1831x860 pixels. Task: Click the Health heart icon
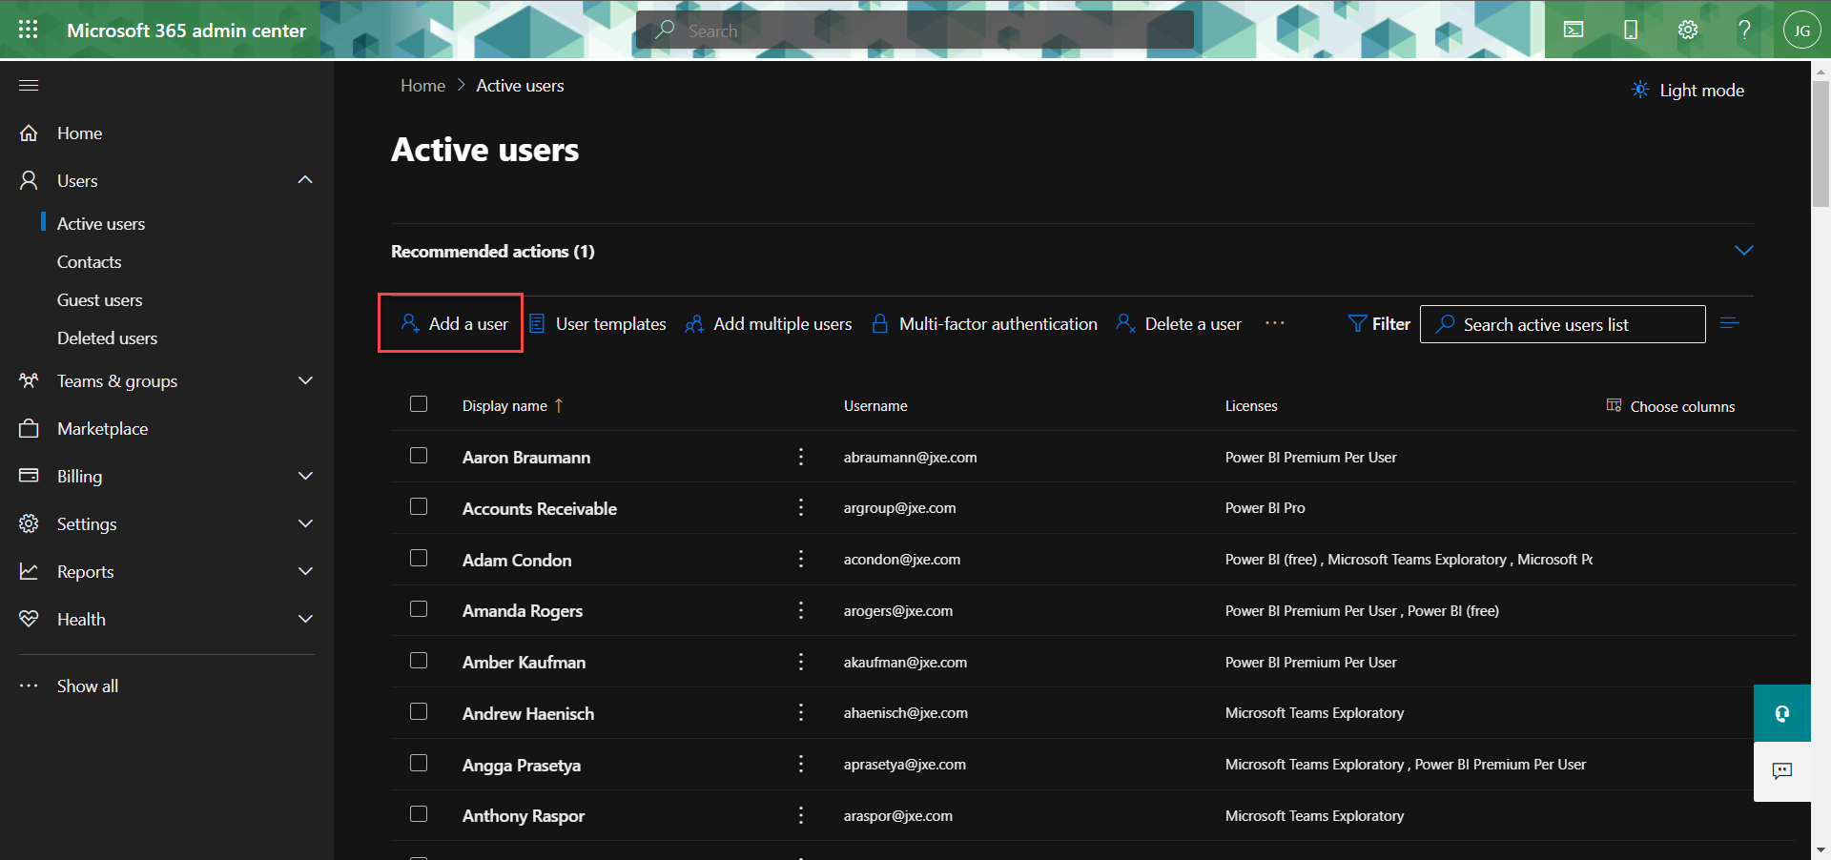(29, 619)
